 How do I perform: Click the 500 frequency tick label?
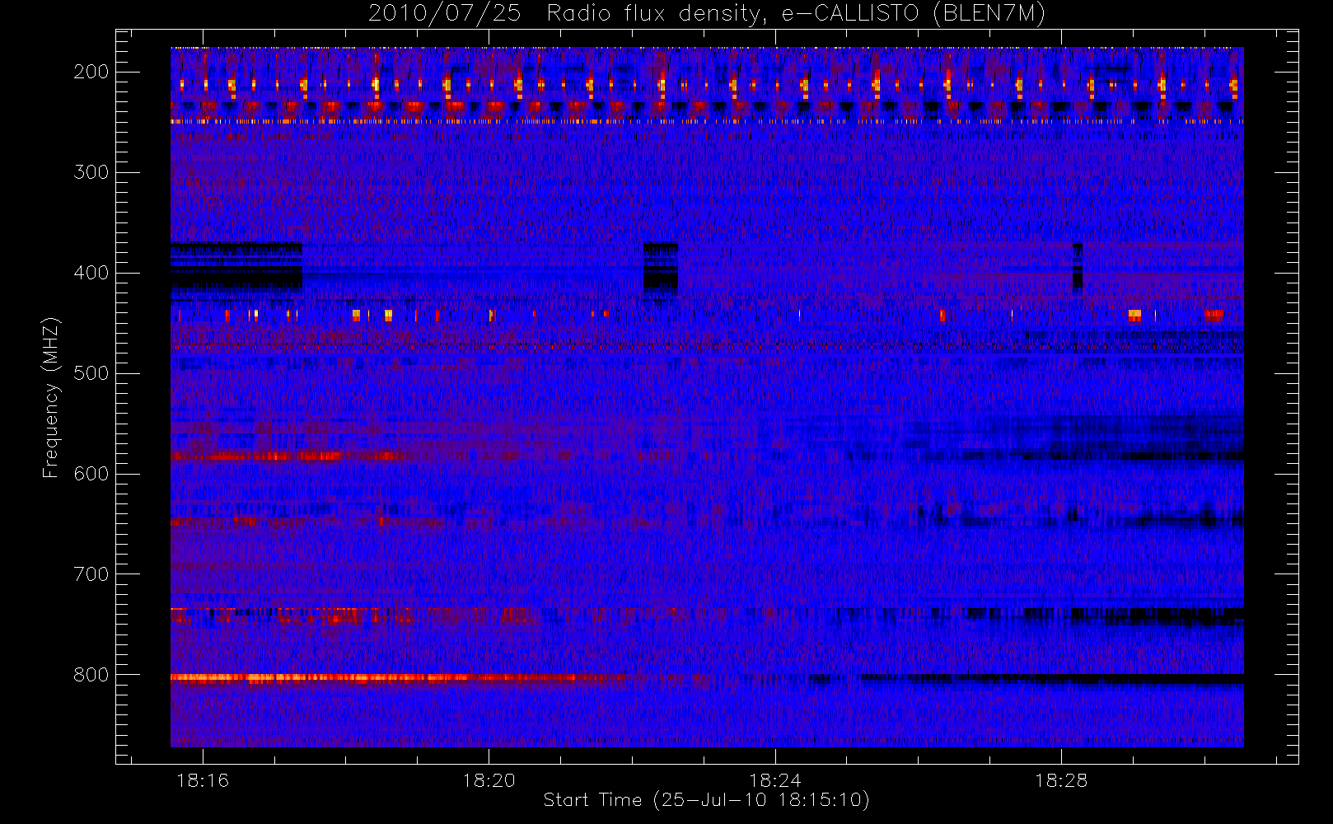91,373
